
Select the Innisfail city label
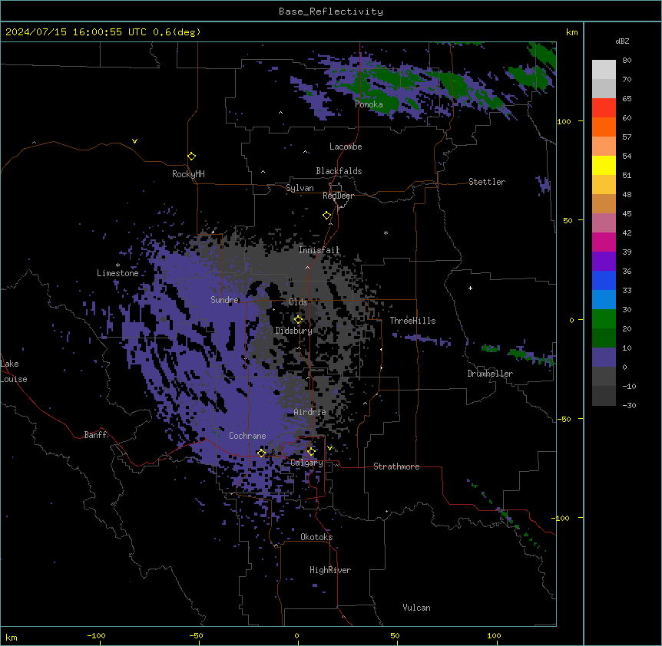point(319,250)
